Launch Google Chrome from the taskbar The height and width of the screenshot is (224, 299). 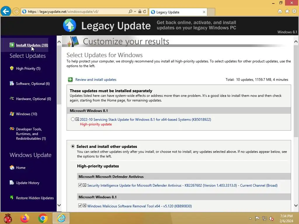[43, 218]
